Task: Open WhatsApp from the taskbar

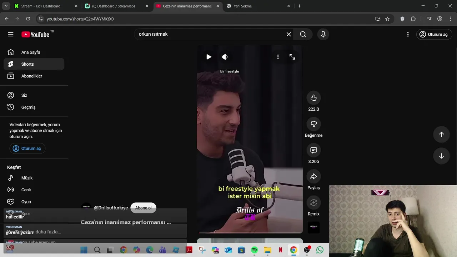Action: (x=320, y=250)
